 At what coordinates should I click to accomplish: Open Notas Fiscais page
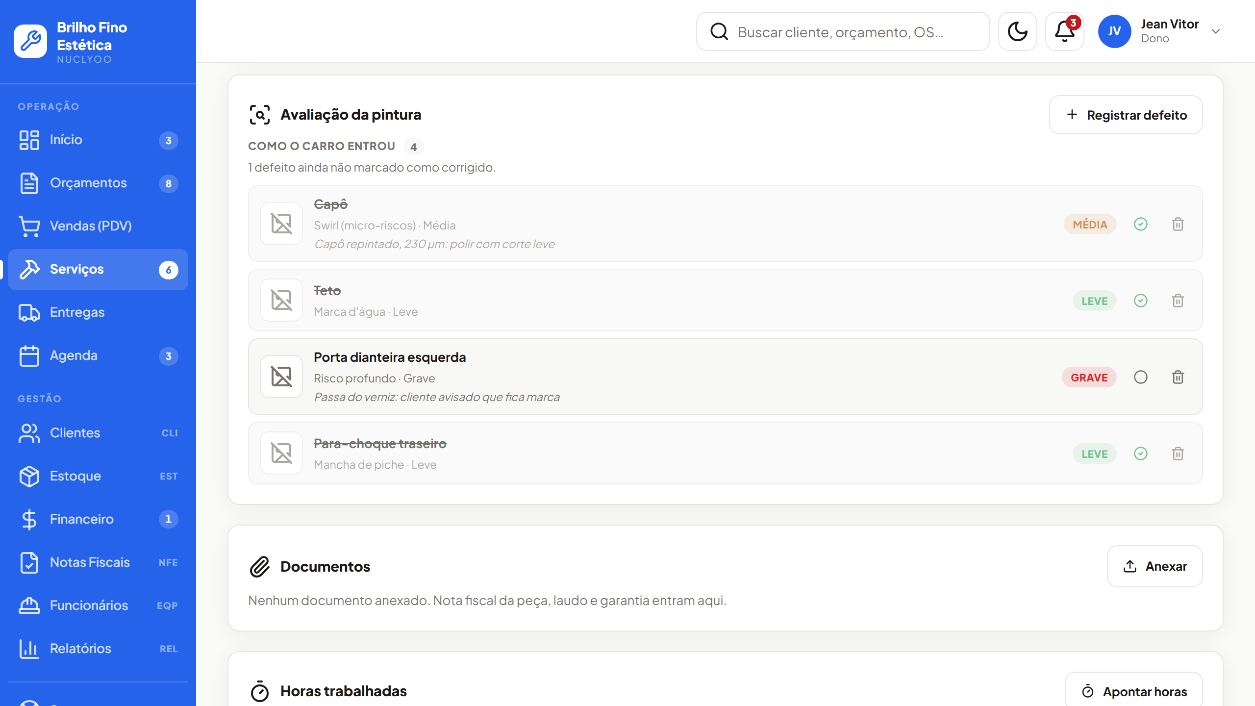tap(98, 562)
